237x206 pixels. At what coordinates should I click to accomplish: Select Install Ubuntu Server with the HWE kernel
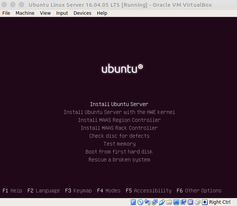coord(119,112)
